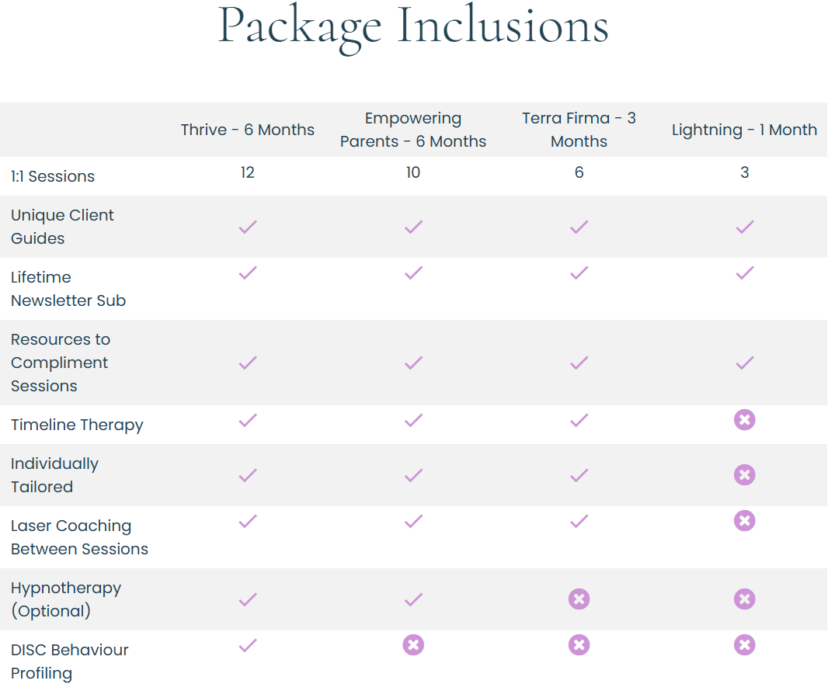Click Lightning's X icon for DISC Profiling
The height and width of the screenshot is (684, 828).
tap(744, 645)
